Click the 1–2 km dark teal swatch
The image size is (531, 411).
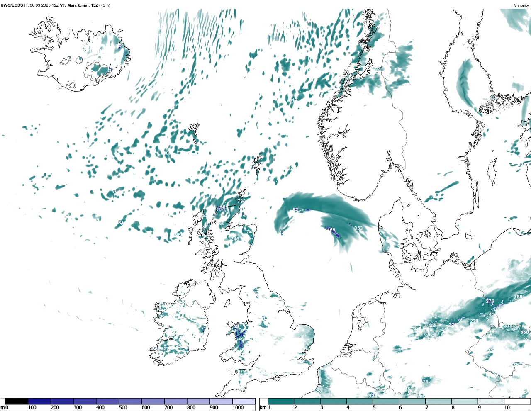(281, 401)
